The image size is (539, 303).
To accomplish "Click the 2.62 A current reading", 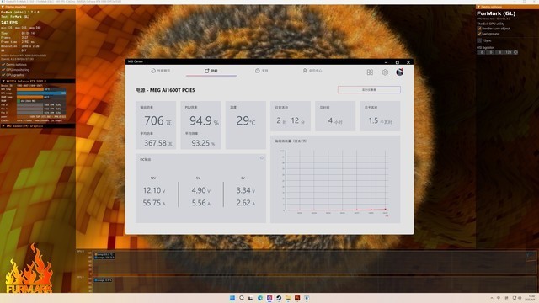I will [245, 203].
